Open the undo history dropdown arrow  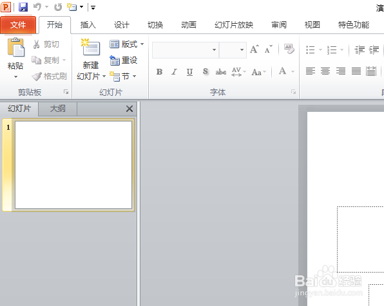(46, 7)
